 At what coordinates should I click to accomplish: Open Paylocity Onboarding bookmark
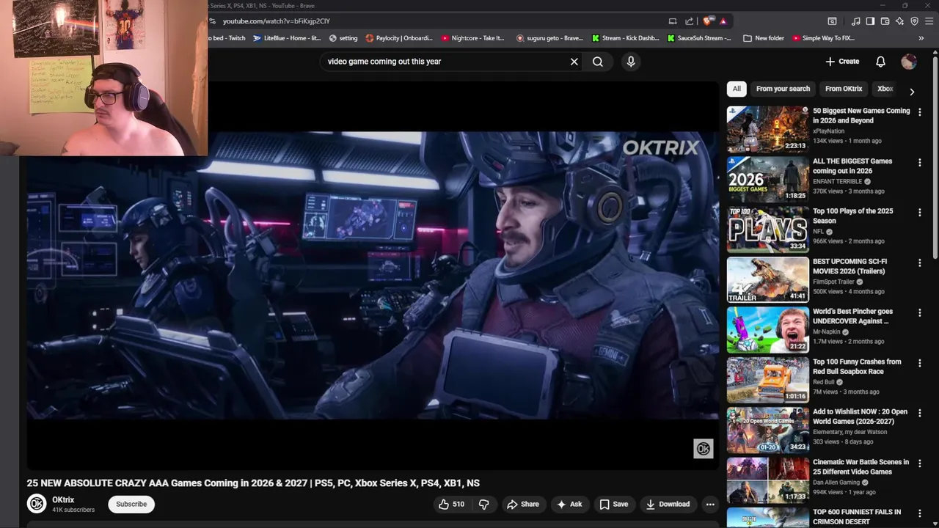tap(399, 38)
